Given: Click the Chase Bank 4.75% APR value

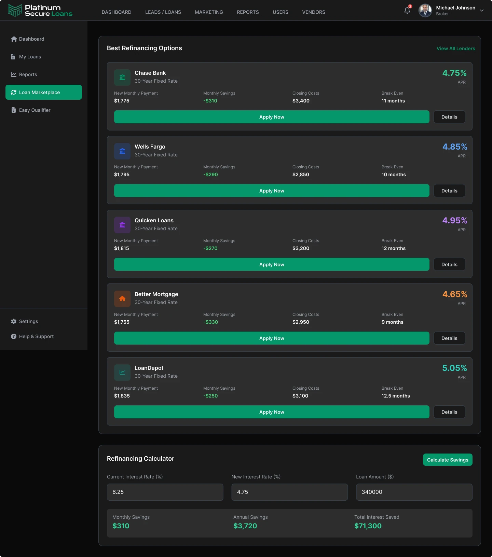Looking at the screenshot, I should (454, 73).
